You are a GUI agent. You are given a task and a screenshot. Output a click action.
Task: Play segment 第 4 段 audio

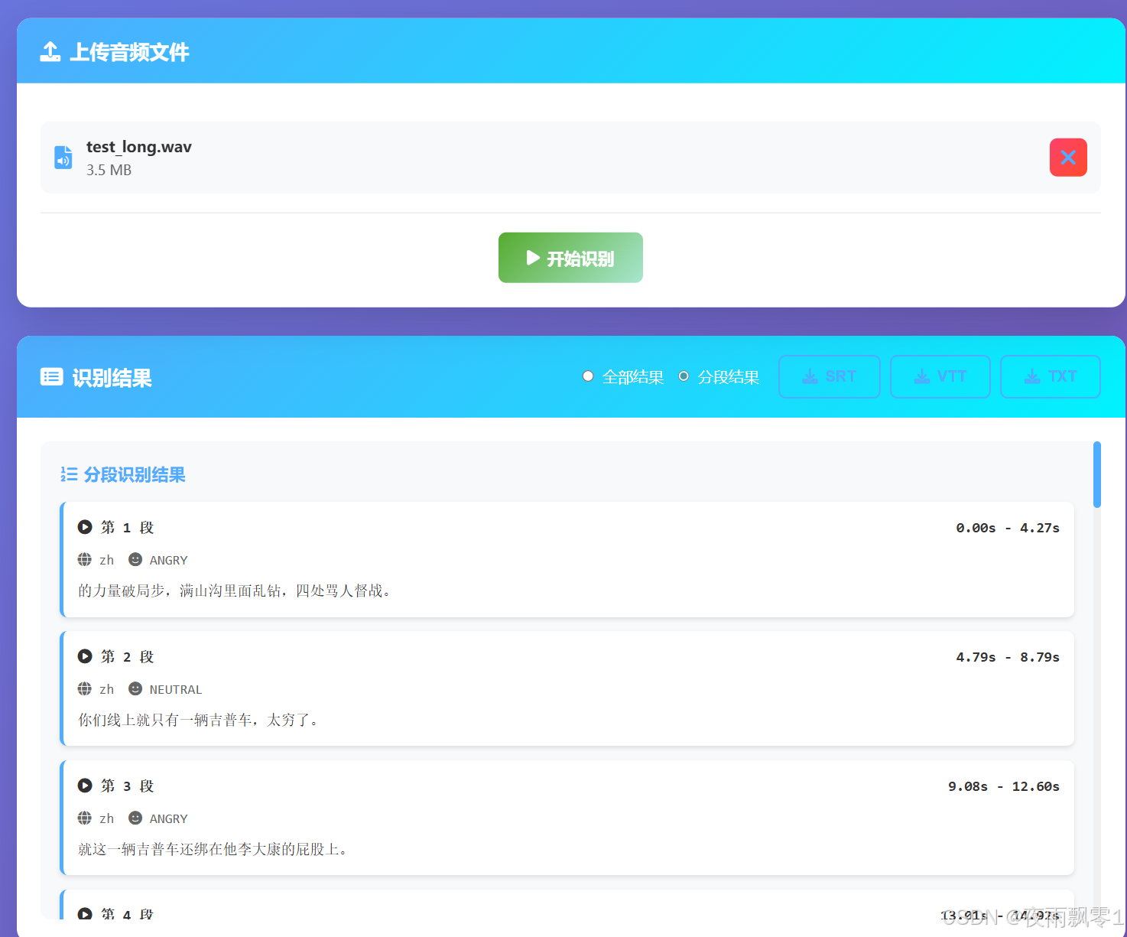(x=85, y=913)
